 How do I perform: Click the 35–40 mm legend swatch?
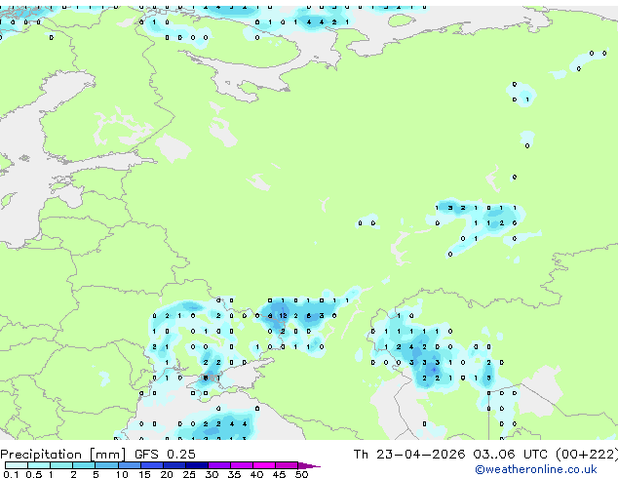[242, 465]
